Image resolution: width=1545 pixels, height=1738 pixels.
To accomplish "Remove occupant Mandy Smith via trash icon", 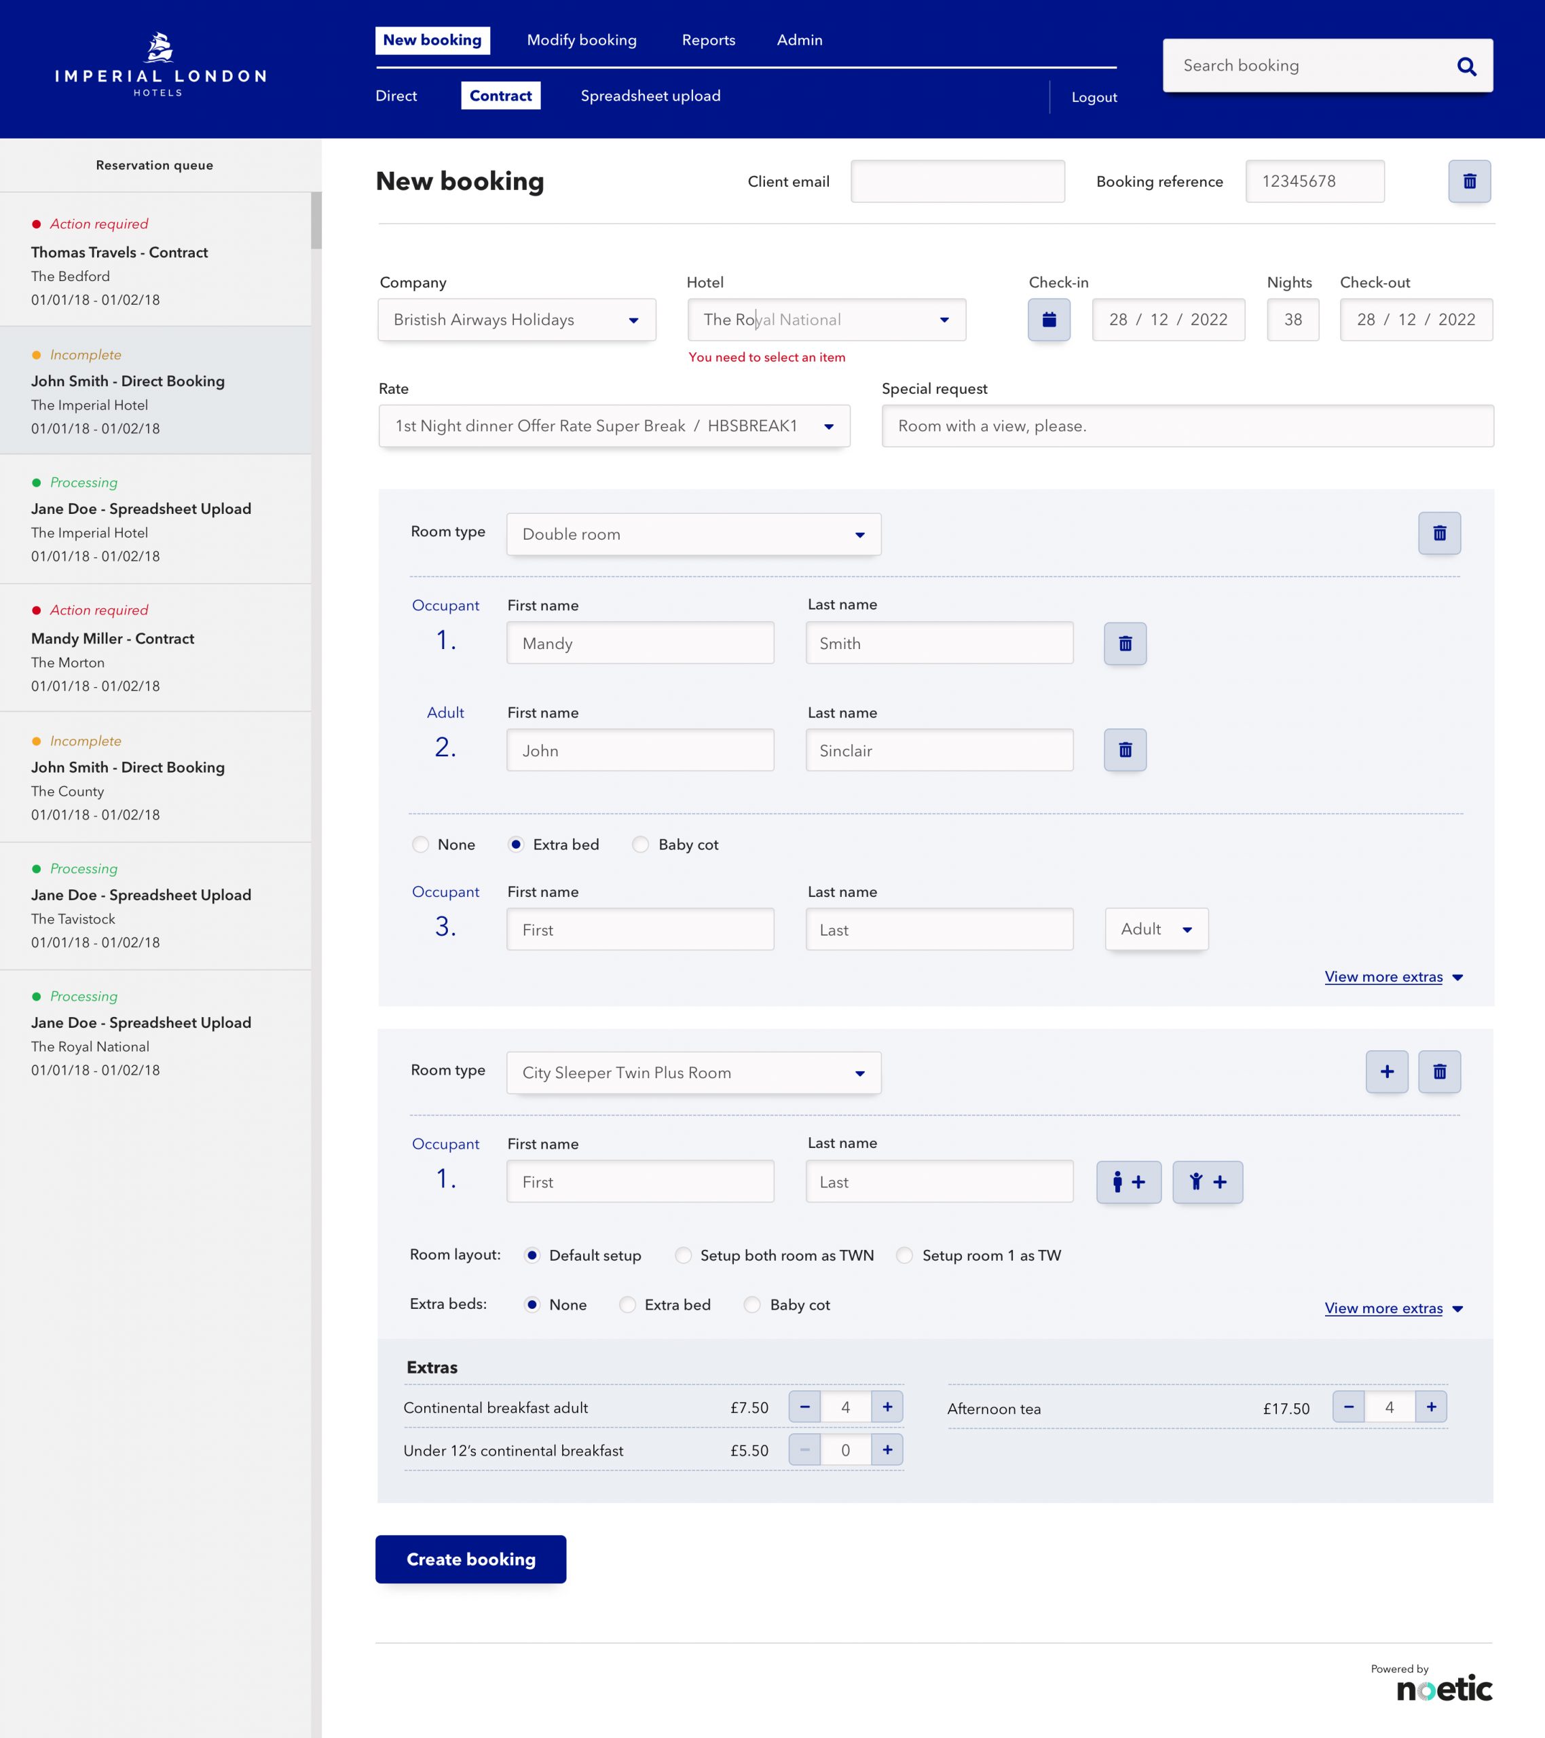I will (x=1124, y=644).
